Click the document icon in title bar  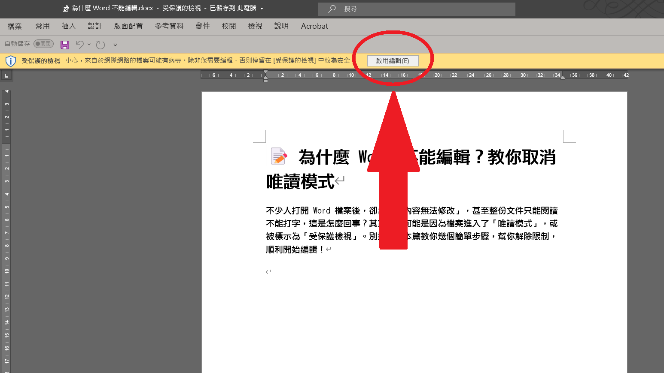point(66,8)
